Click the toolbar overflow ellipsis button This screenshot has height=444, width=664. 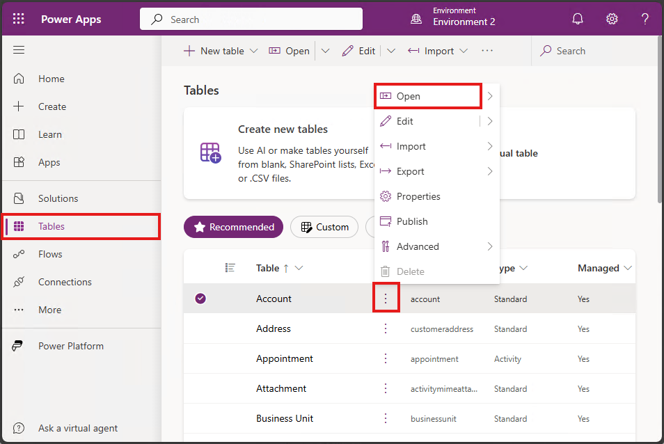(x=487, y=51)
